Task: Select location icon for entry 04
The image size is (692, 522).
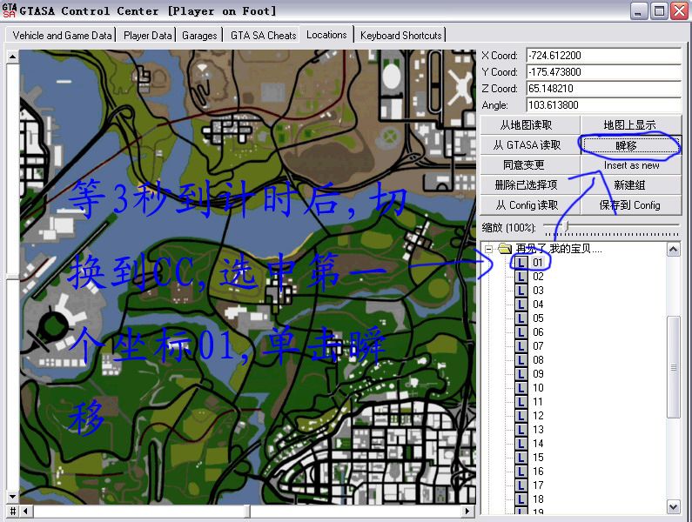Action: click(521, 304)
